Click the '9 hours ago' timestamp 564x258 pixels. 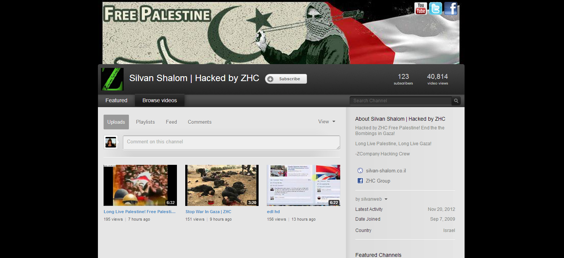pyautogui.click(x=221, y=219)
